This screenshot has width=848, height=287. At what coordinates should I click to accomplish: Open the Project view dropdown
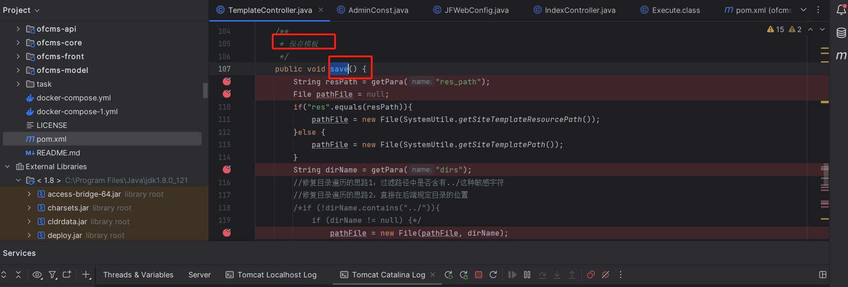21,10
